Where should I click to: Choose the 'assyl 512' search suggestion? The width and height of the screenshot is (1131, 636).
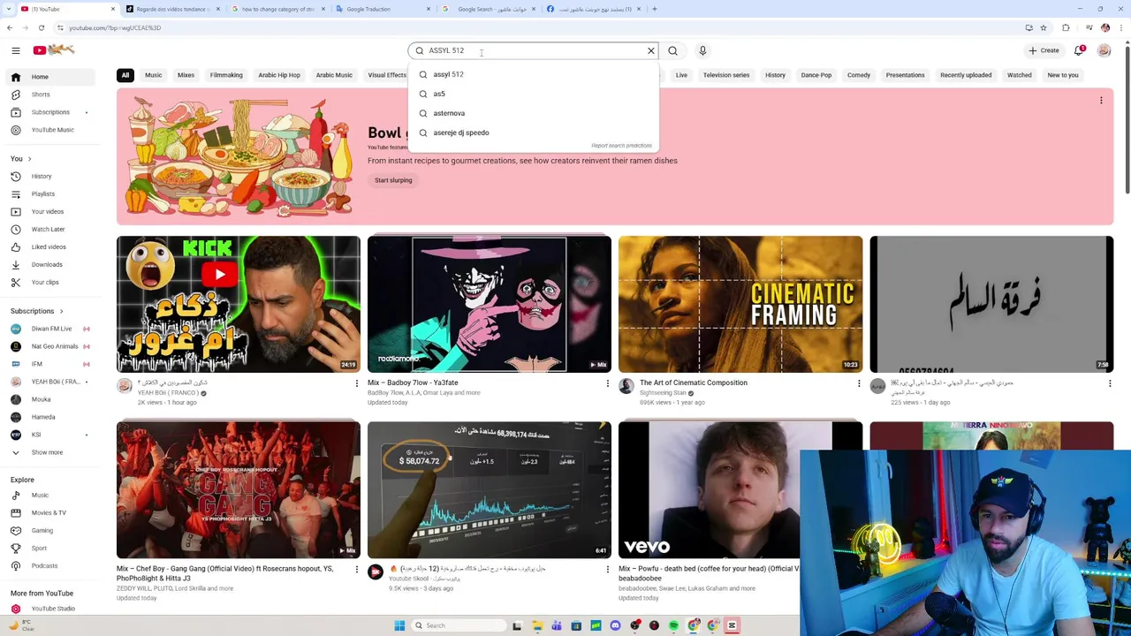pyautogui.click(x=534, y=74)
